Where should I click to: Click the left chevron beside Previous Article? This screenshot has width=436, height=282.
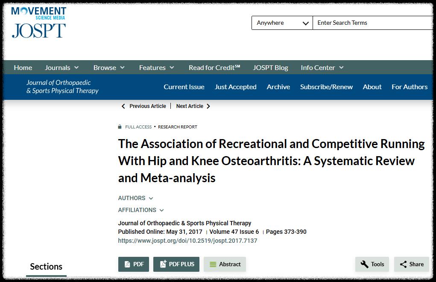click(123, 106)
